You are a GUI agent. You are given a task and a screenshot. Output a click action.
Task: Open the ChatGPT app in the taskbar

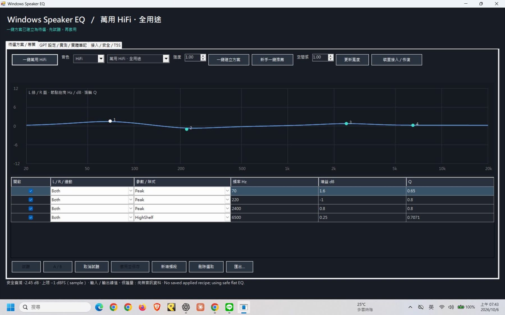(186, 307)
